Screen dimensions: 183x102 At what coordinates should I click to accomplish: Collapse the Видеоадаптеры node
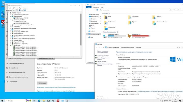(10, 16)
